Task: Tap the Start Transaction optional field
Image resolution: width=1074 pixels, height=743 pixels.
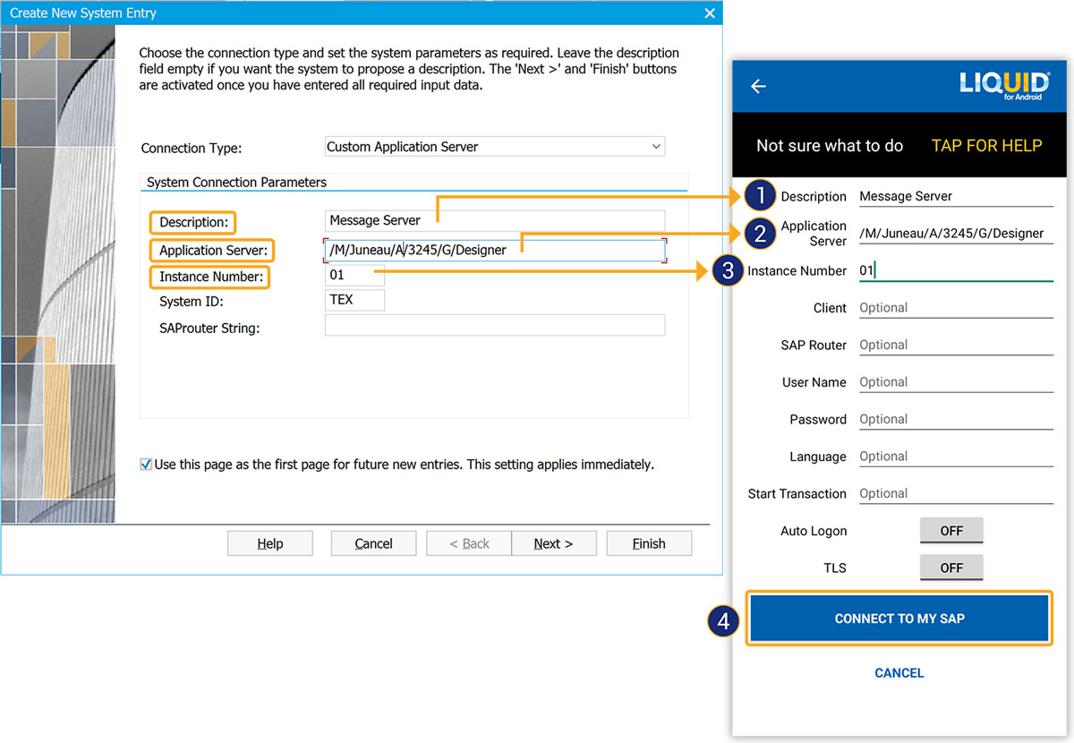Action: (x=956, y=493)
